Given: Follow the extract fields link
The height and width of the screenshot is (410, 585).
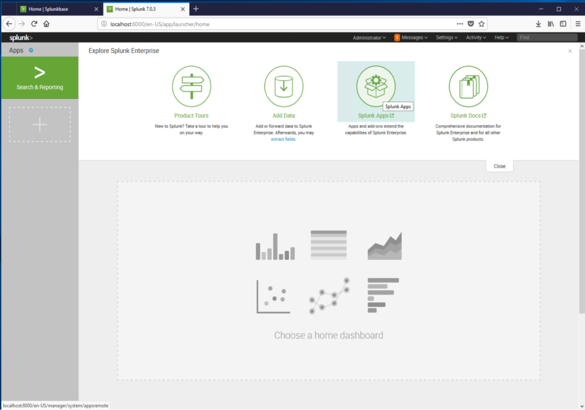Looking at the screenshot, I should coord(284,139).
